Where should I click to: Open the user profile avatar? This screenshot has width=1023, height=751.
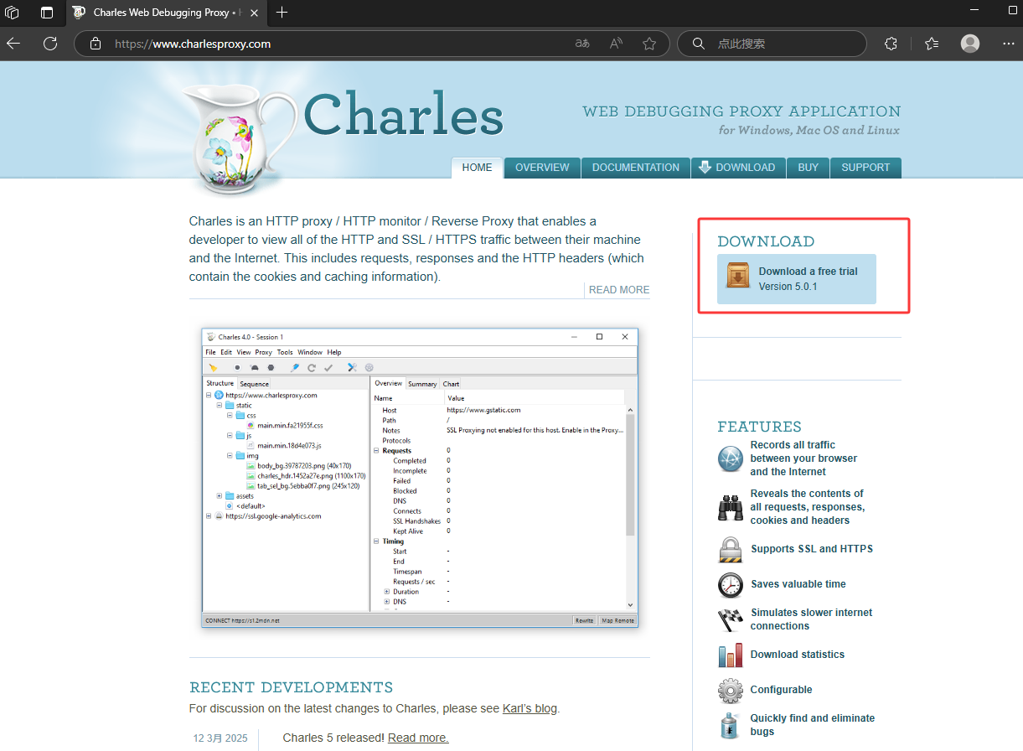click(970, 44)
